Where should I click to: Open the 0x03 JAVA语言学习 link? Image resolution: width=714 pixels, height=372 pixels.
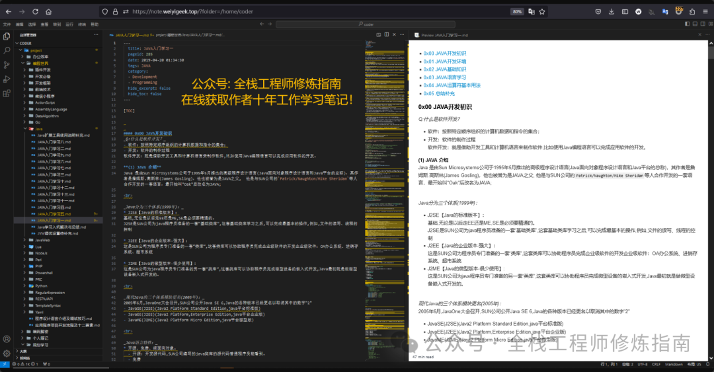[x=444, y=77]
